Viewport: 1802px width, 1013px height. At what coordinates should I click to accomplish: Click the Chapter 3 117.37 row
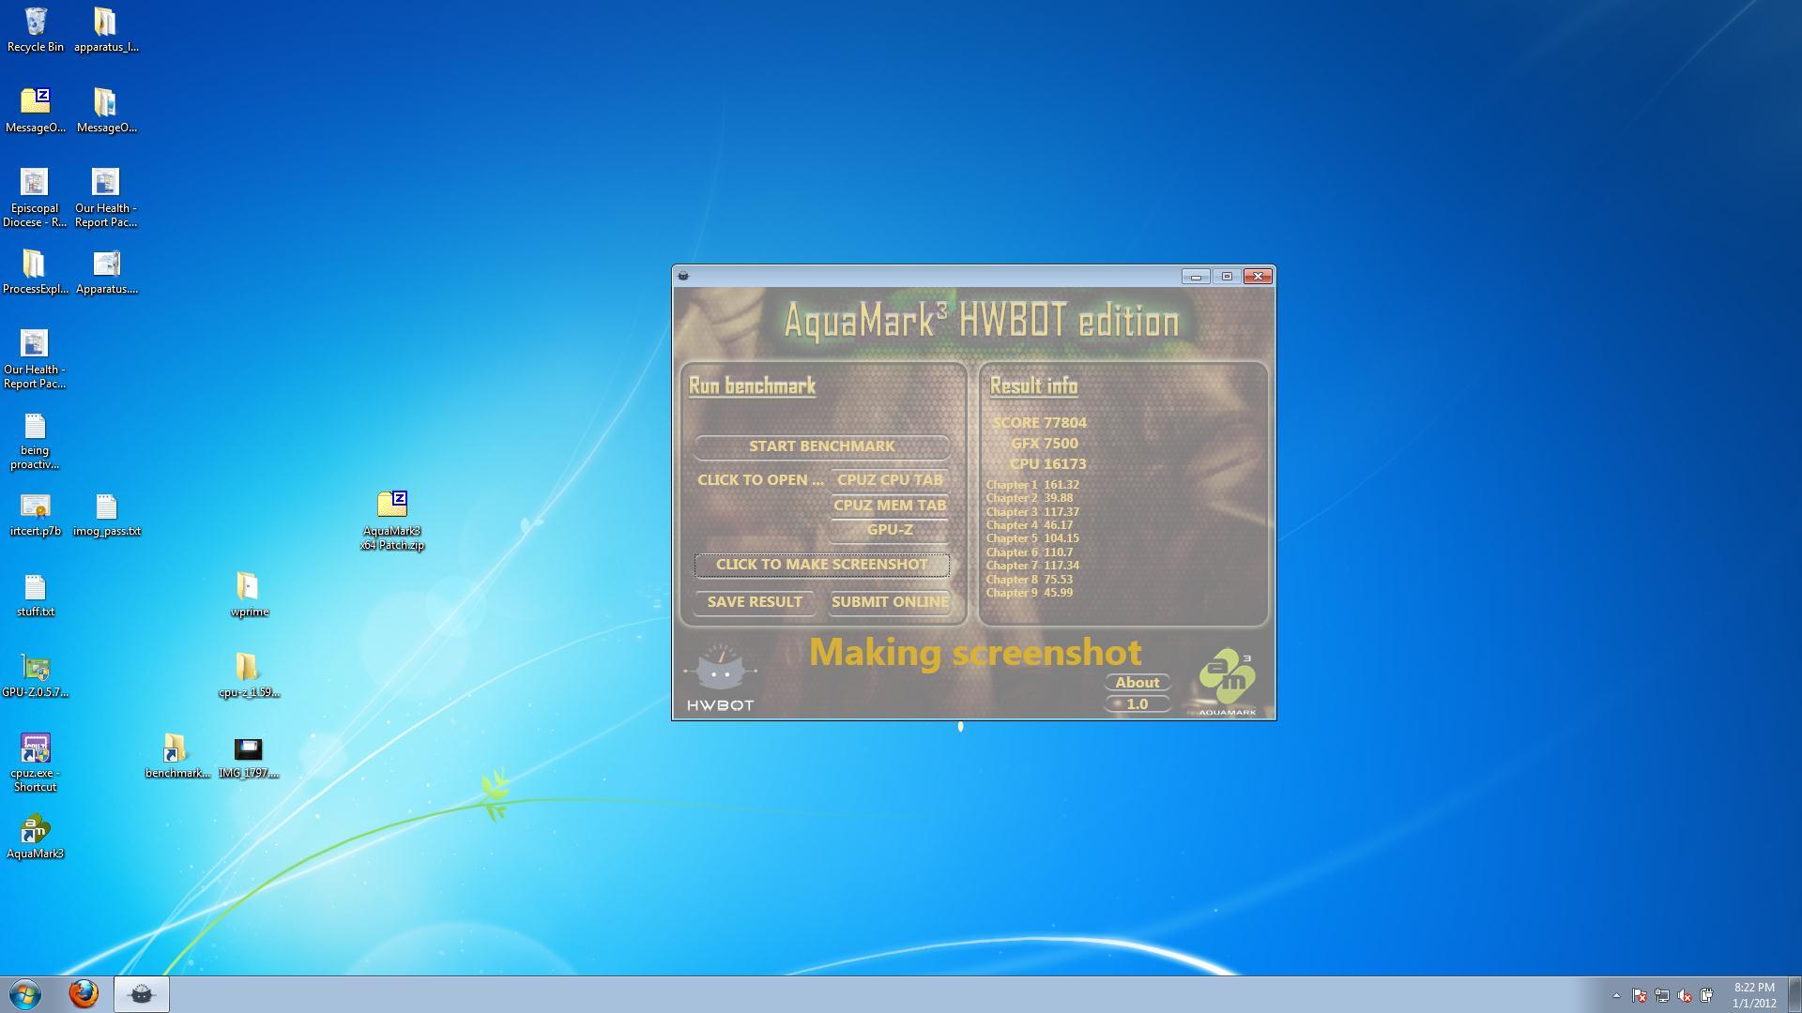coord(1032,512)
